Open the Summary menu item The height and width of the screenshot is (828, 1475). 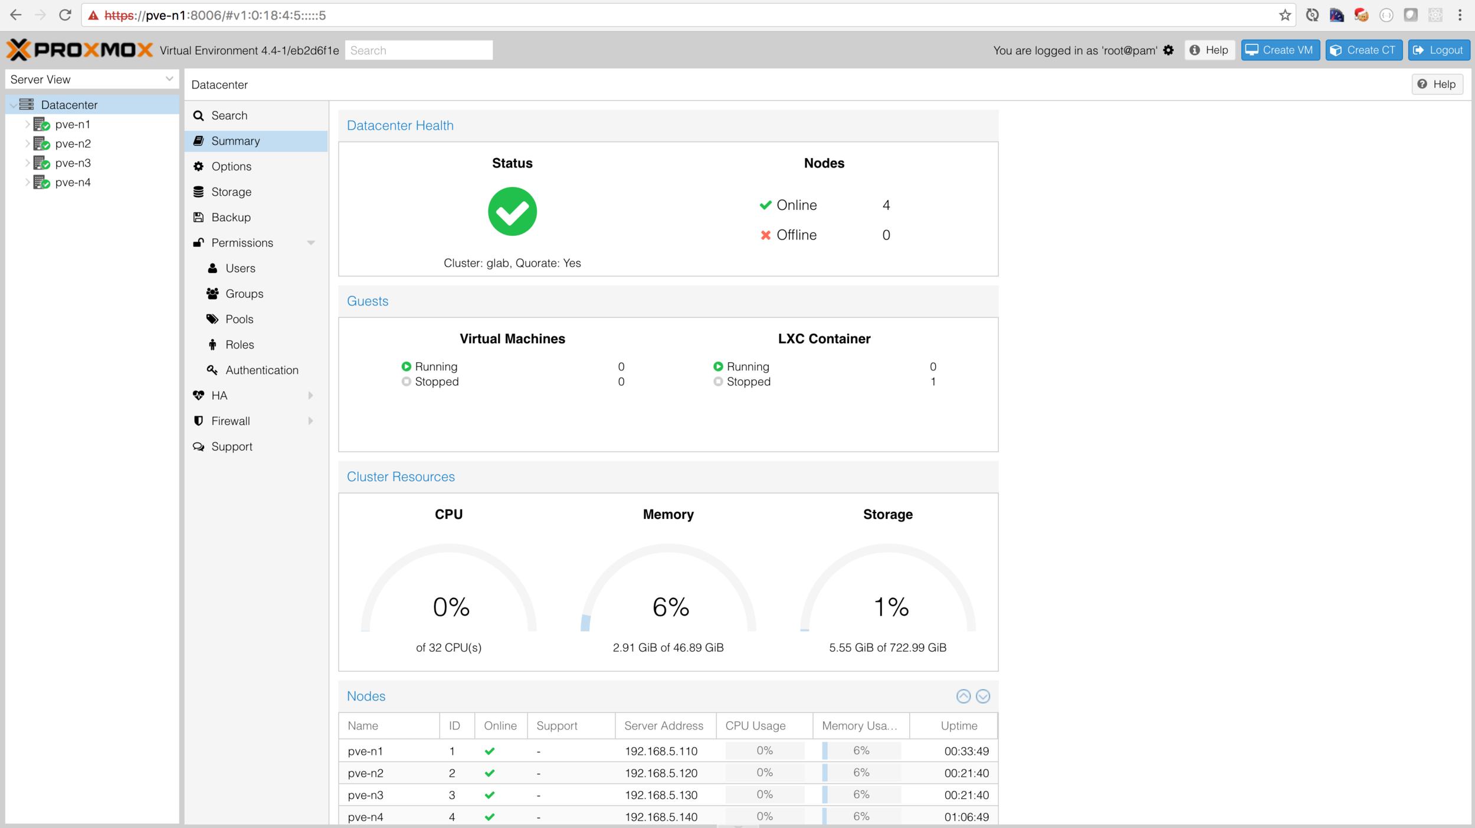click(256, 141)
